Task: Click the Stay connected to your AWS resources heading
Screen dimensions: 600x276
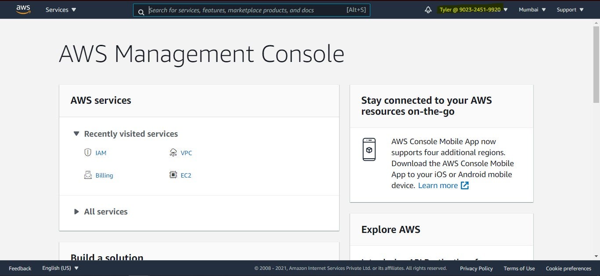Action: (x=427, y=106)
